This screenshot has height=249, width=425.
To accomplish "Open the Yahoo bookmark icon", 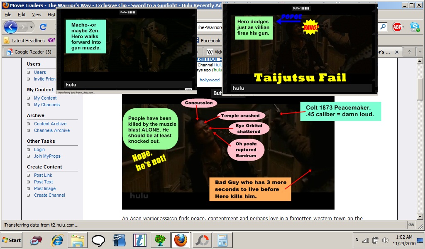I will coord(51,40).
